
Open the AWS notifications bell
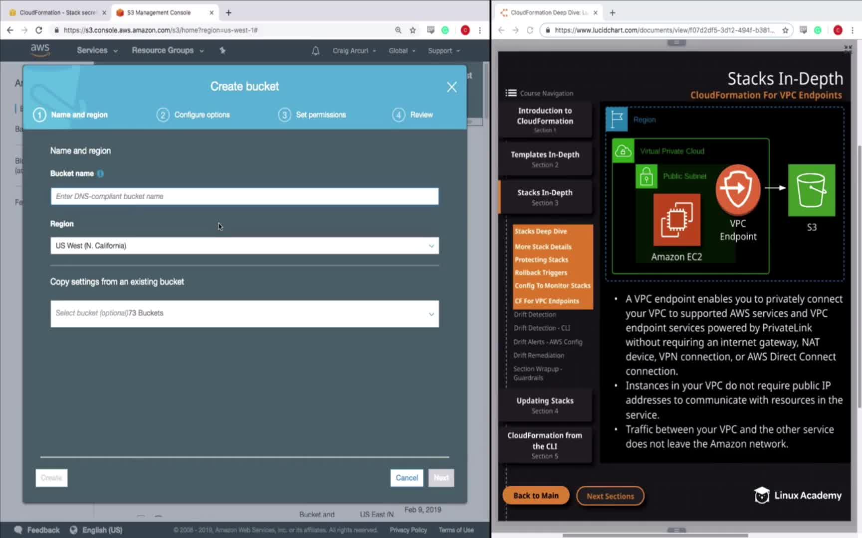(316, 50)
